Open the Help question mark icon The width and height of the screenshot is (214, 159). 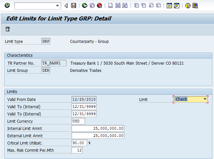188,6
